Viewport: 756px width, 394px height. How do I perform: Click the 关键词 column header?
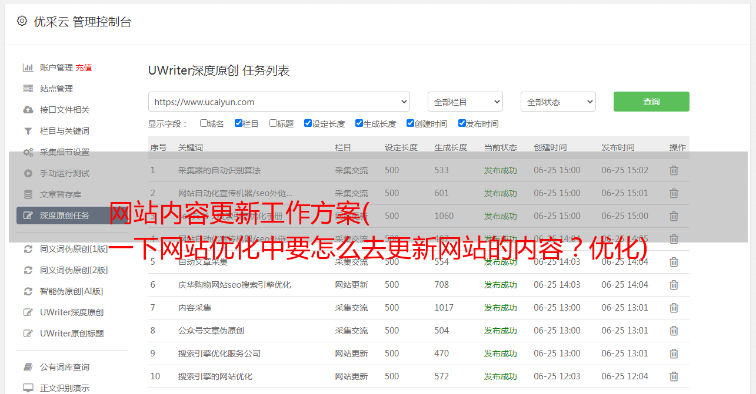191,147
